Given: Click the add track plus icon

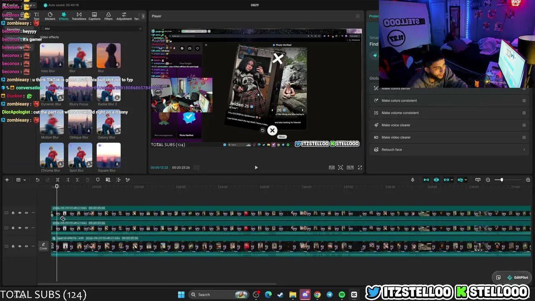Looking at the screenshot, I should pyautogui.click(x=7, y=180).
